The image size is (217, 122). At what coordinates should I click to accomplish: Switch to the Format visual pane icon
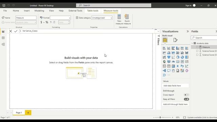(x=175, y=40)
